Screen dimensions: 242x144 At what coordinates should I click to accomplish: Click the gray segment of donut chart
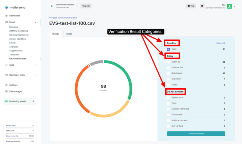pyautogui.click(x=96, y=63)
